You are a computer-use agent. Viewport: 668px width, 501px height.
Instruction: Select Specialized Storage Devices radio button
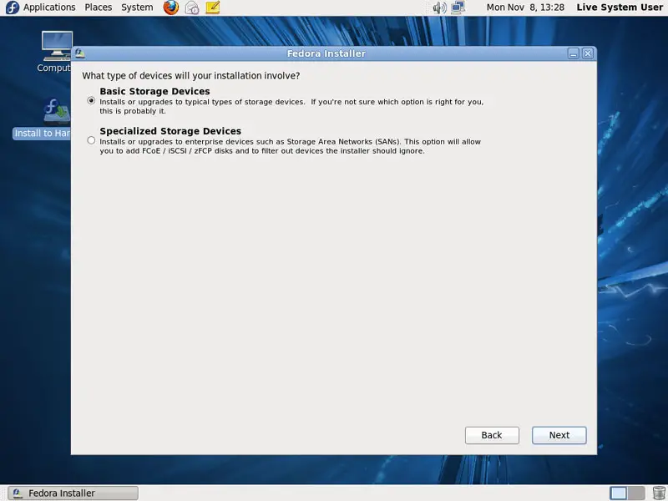(91, 140)
